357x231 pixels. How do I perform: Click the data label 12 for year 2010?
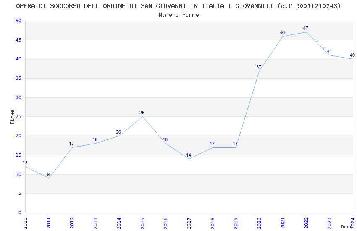point(25,163)
